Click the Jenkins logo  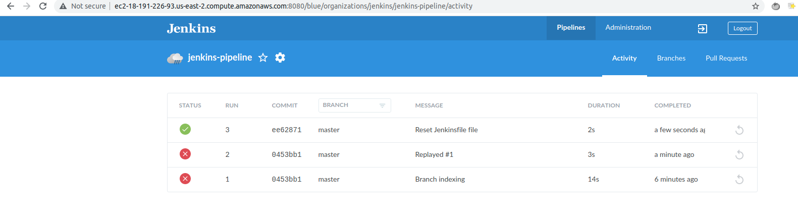tap(191, 28)
